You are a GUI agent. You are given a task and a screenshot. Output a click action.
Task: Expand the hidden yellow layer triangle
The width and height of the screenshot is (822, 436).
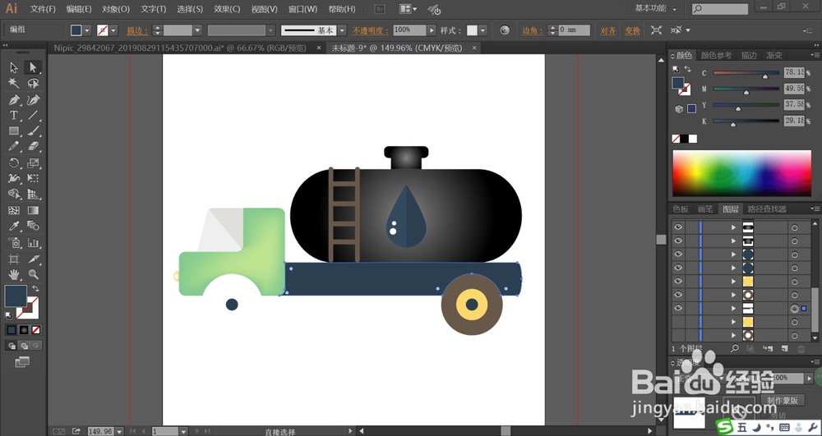tap(733, 323)
